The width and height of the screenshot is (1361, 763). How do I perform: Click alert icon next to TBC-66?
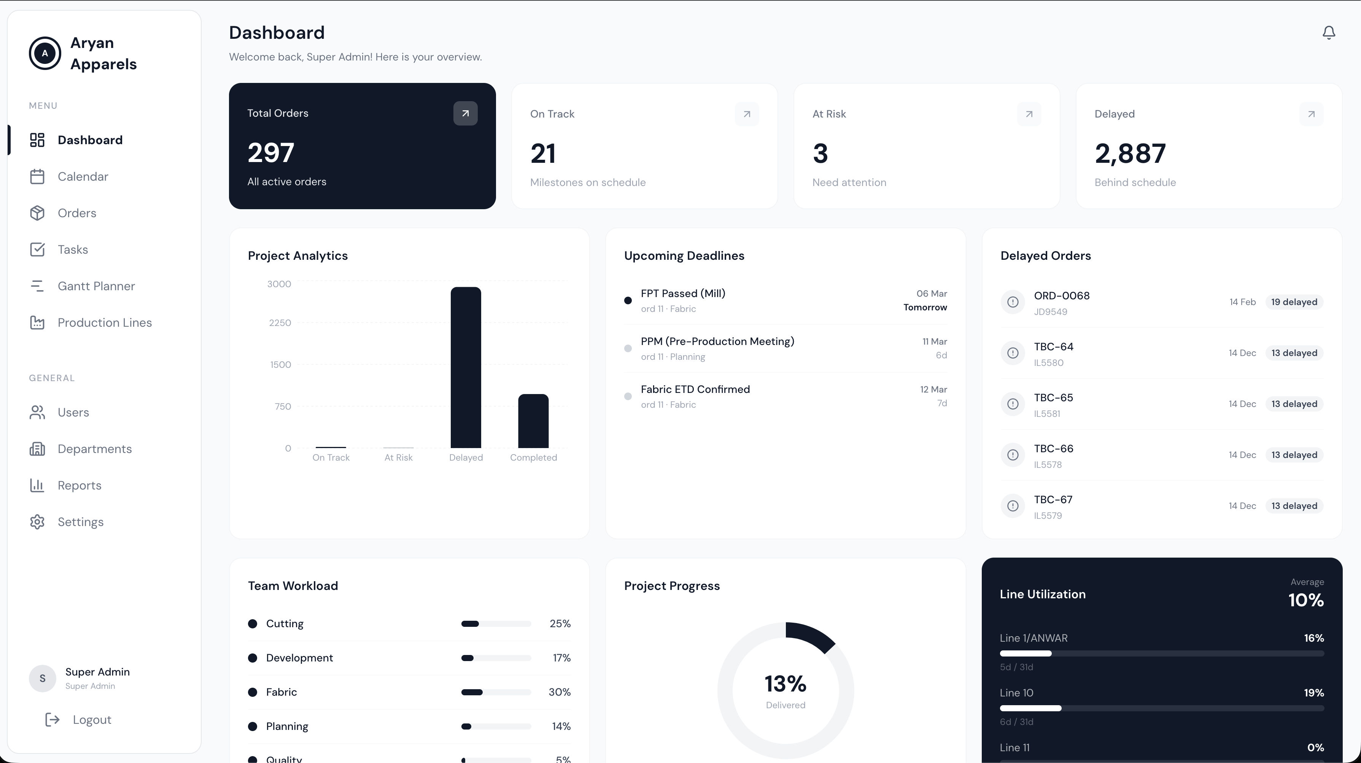tap(1012, 455)
